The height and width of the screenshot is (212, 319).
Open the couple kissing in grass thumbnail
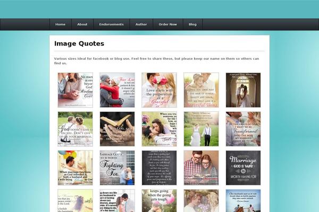point(159,129)
